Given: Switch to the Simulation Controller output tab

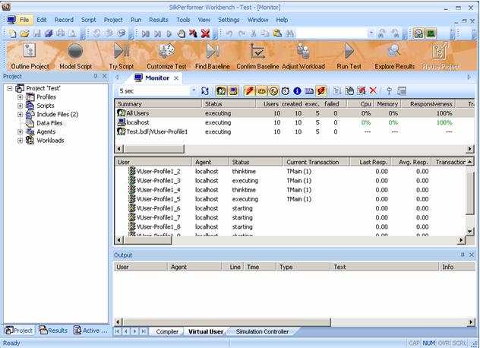Looking at the screenshot, I should click(x=262, y=332).
